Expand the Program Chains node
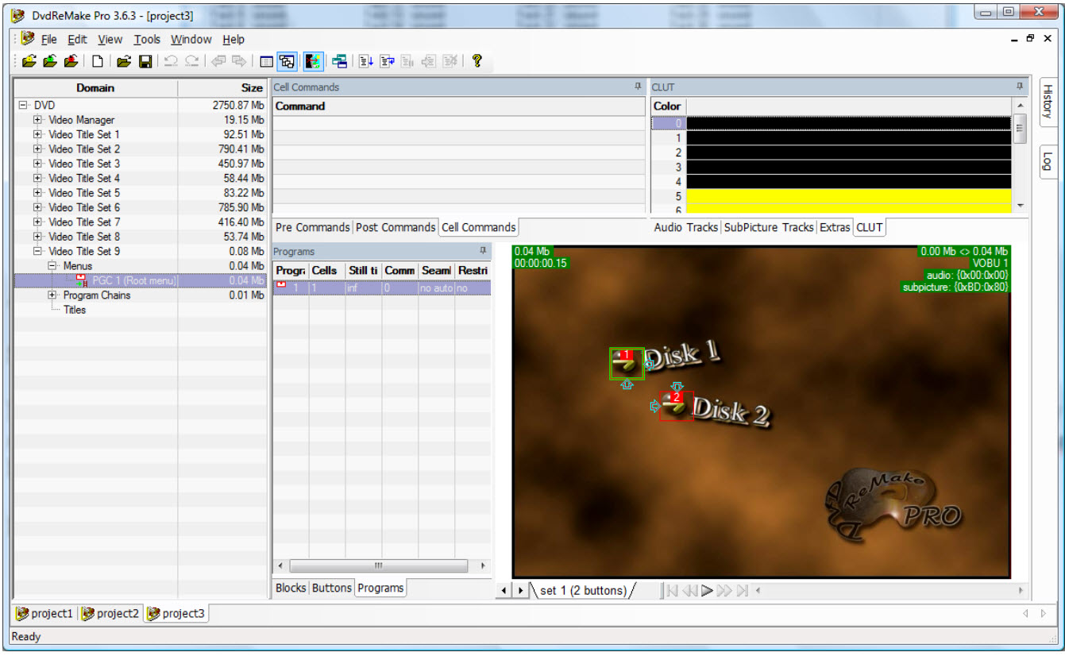The height and width of the screenshot is (656, 1065). (x=52, y=295)
